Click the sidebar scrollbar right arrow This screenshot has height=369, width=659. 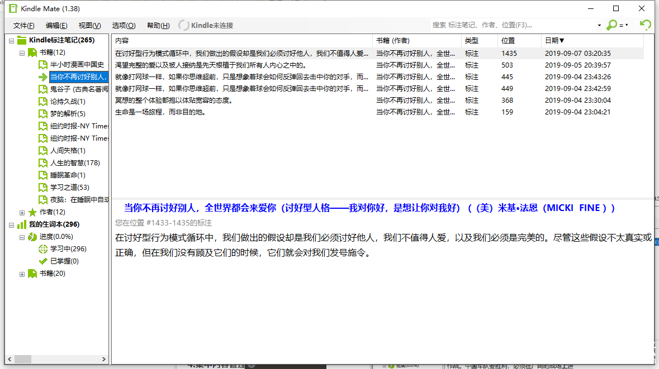click(x=104, y=360)
